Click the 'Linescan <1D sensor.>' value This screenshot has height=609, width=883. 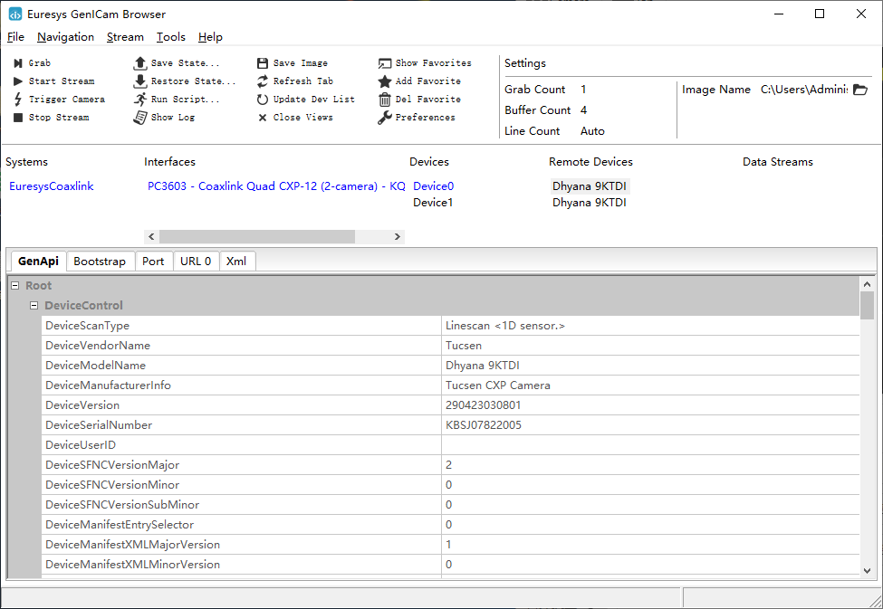pos(505,326)
